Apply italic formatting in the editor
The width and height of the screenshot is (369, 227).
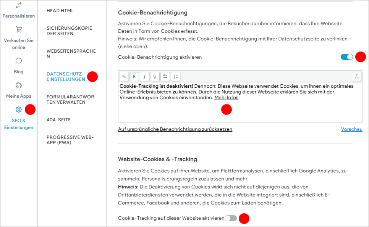tap(144, 76)
